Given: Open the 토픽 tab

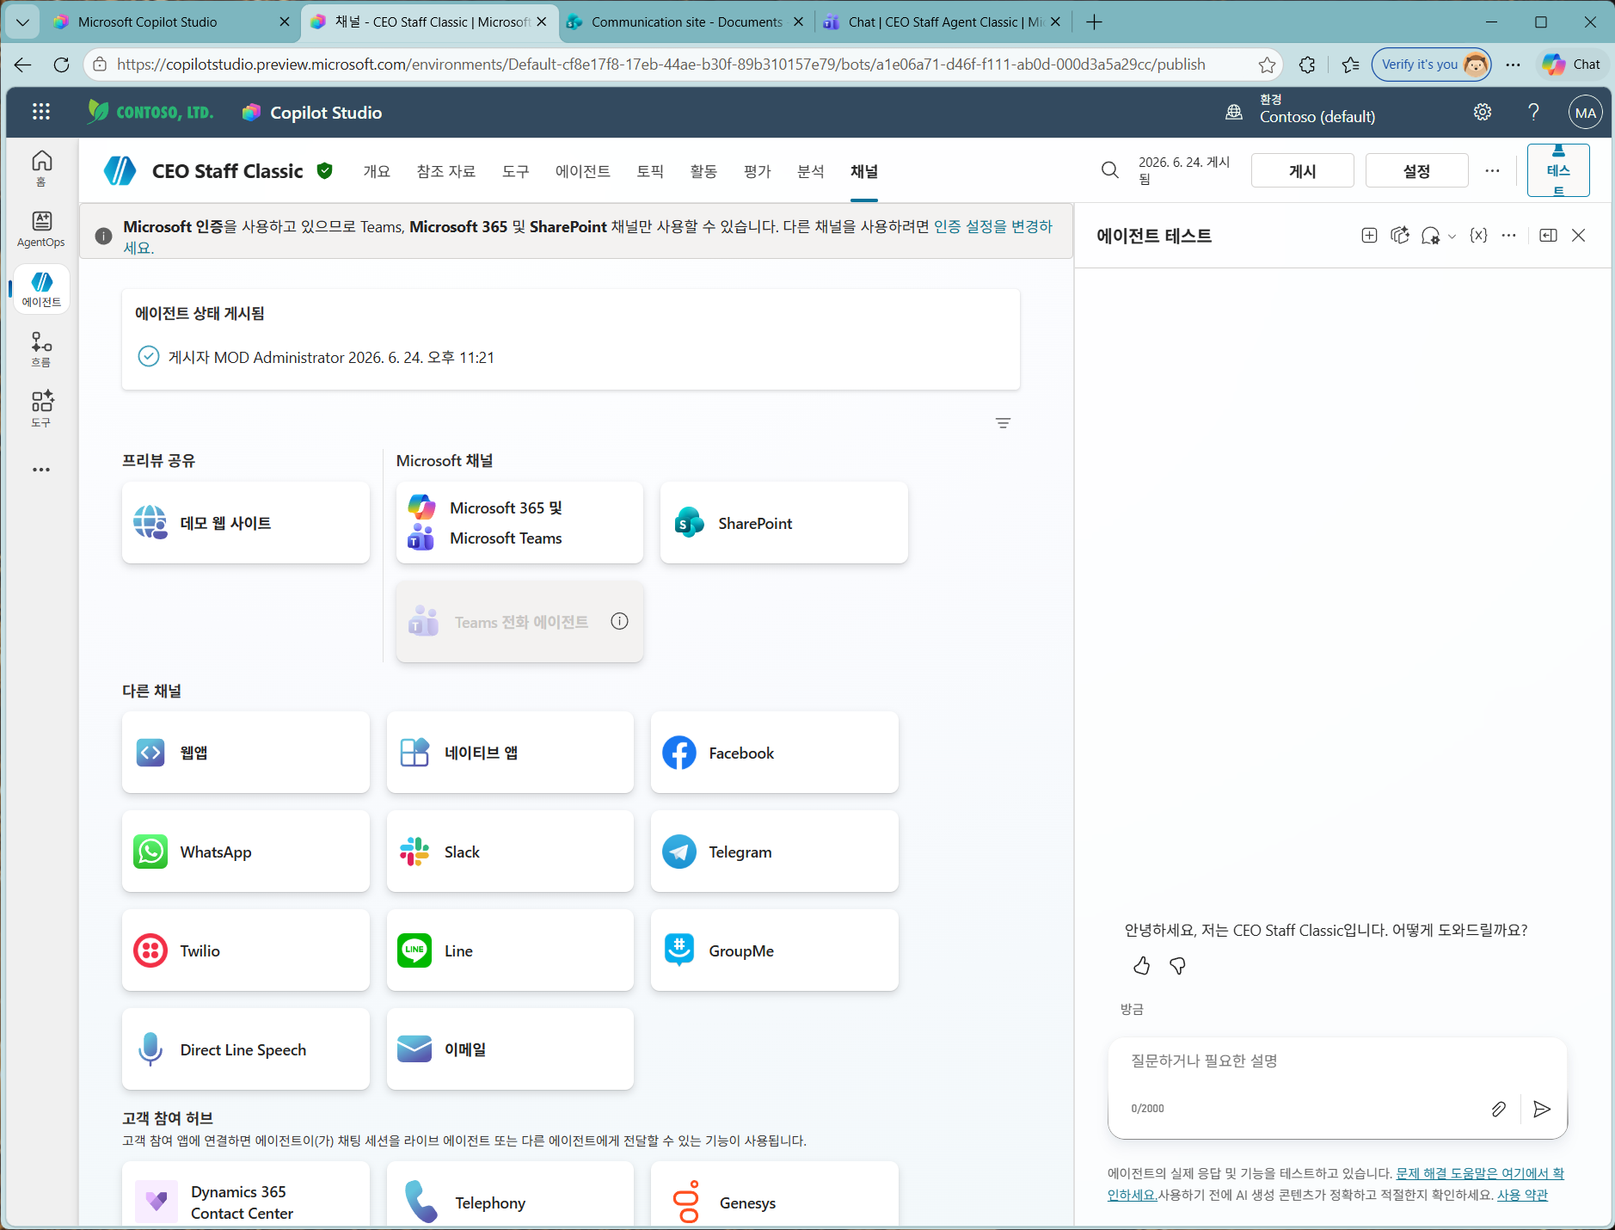Looking at the screenshot, I should [x=650, y=171].
